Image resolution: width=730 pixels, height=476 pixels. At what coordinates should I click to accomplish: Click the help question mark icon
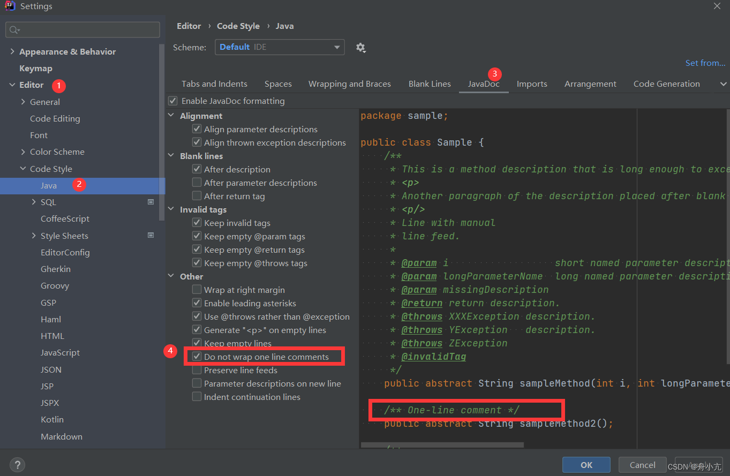click(x=17, y=465)
